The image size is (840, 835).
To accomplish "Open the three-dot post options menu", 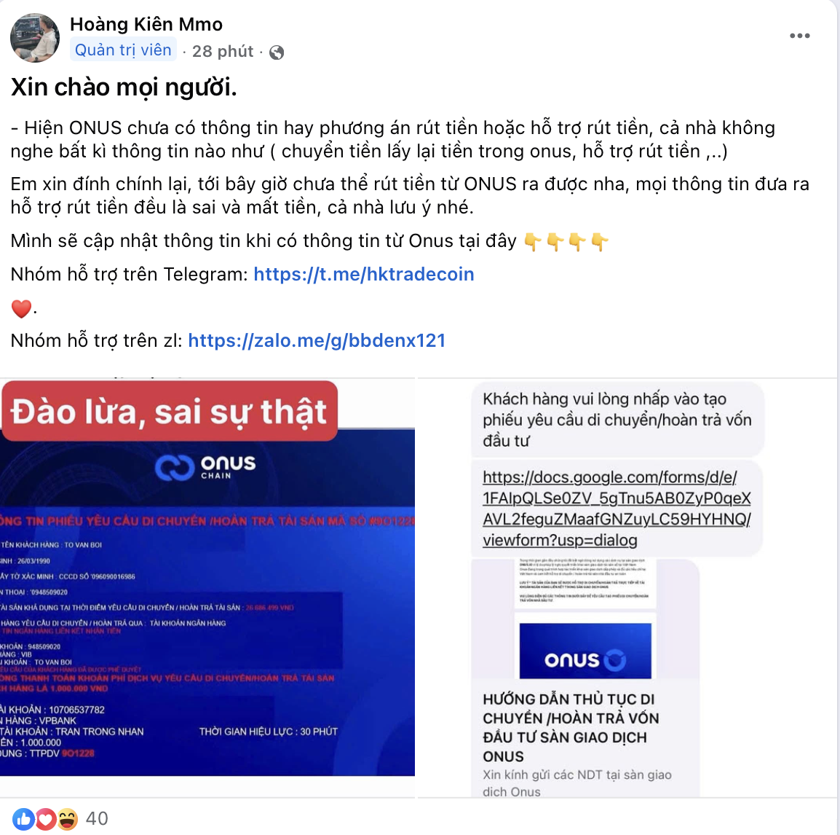I will (799, 36).
